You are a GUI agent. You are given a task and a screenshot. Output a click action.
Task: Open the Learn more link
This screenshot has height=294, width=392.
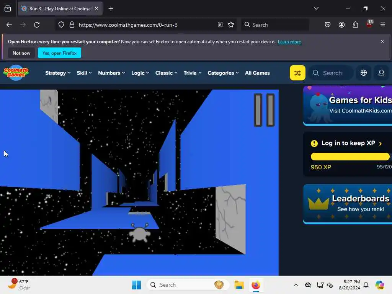tap(289, 42)
